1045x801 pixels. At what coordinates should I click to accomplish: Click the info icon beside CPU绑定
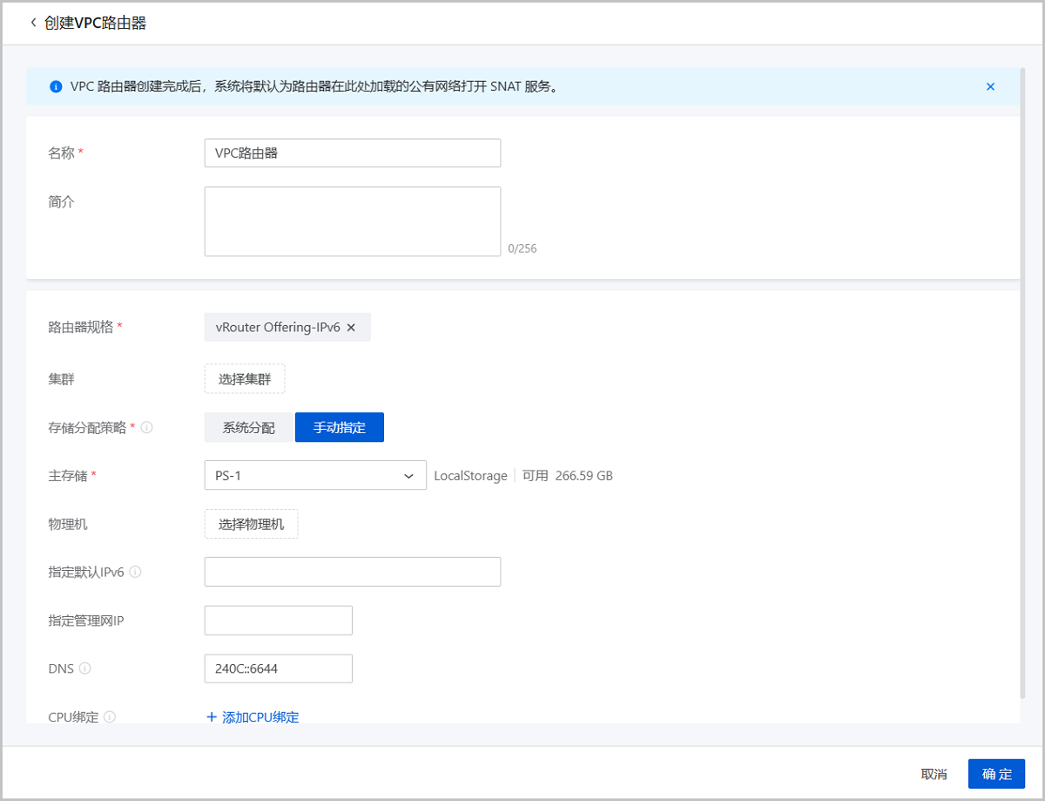pos(110,716)
